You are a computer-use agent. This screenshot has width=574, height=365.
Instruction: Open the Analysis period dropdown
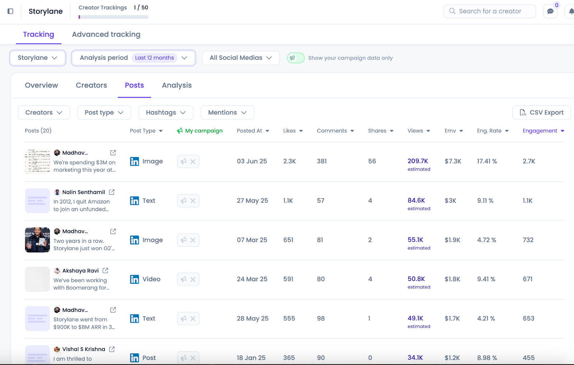point(133,58)
